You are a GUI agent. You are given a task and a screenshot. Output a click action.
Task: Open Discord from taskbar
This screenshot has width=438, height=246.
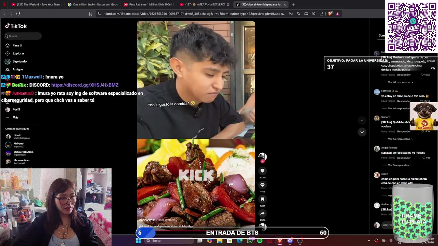pyautogui.click(x=290, y=241)
